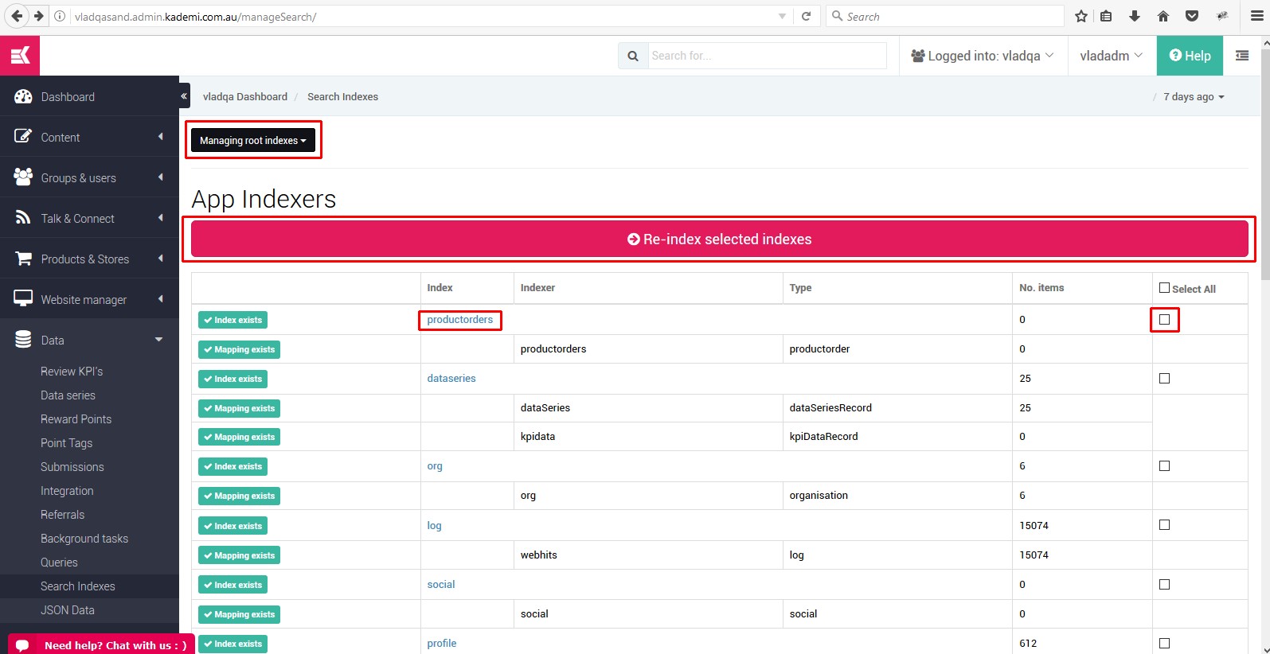
Task: Open the Background tasks menu item
Action: pos(84,538)
